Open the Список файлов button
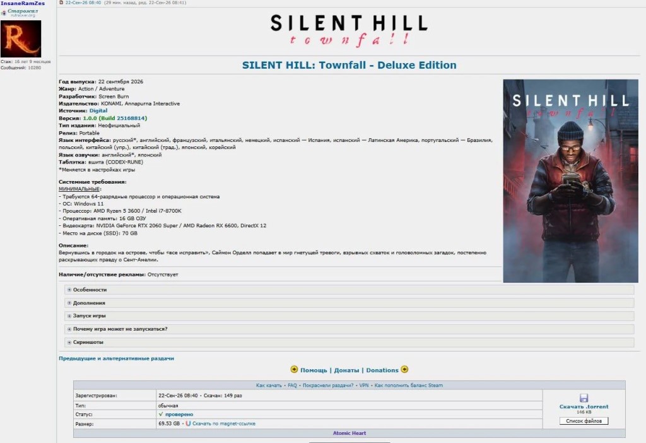 584,421
